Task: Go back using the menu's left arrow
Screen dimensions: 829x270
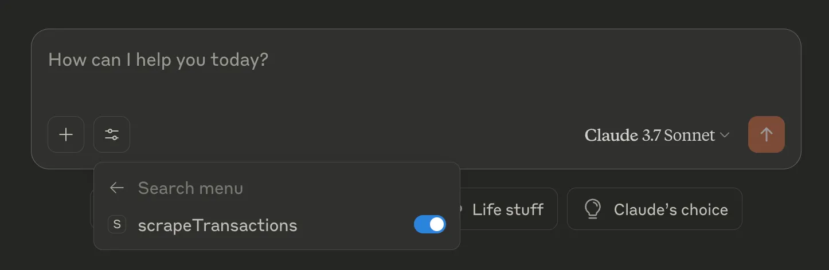Action: pos(117,188)
